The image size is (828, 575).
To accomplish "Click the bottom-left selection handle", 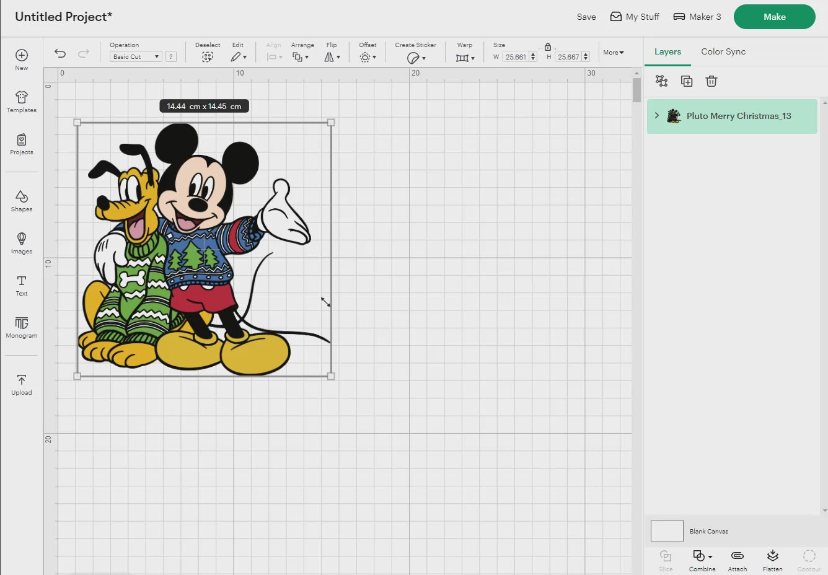I will tap(77, 376).
